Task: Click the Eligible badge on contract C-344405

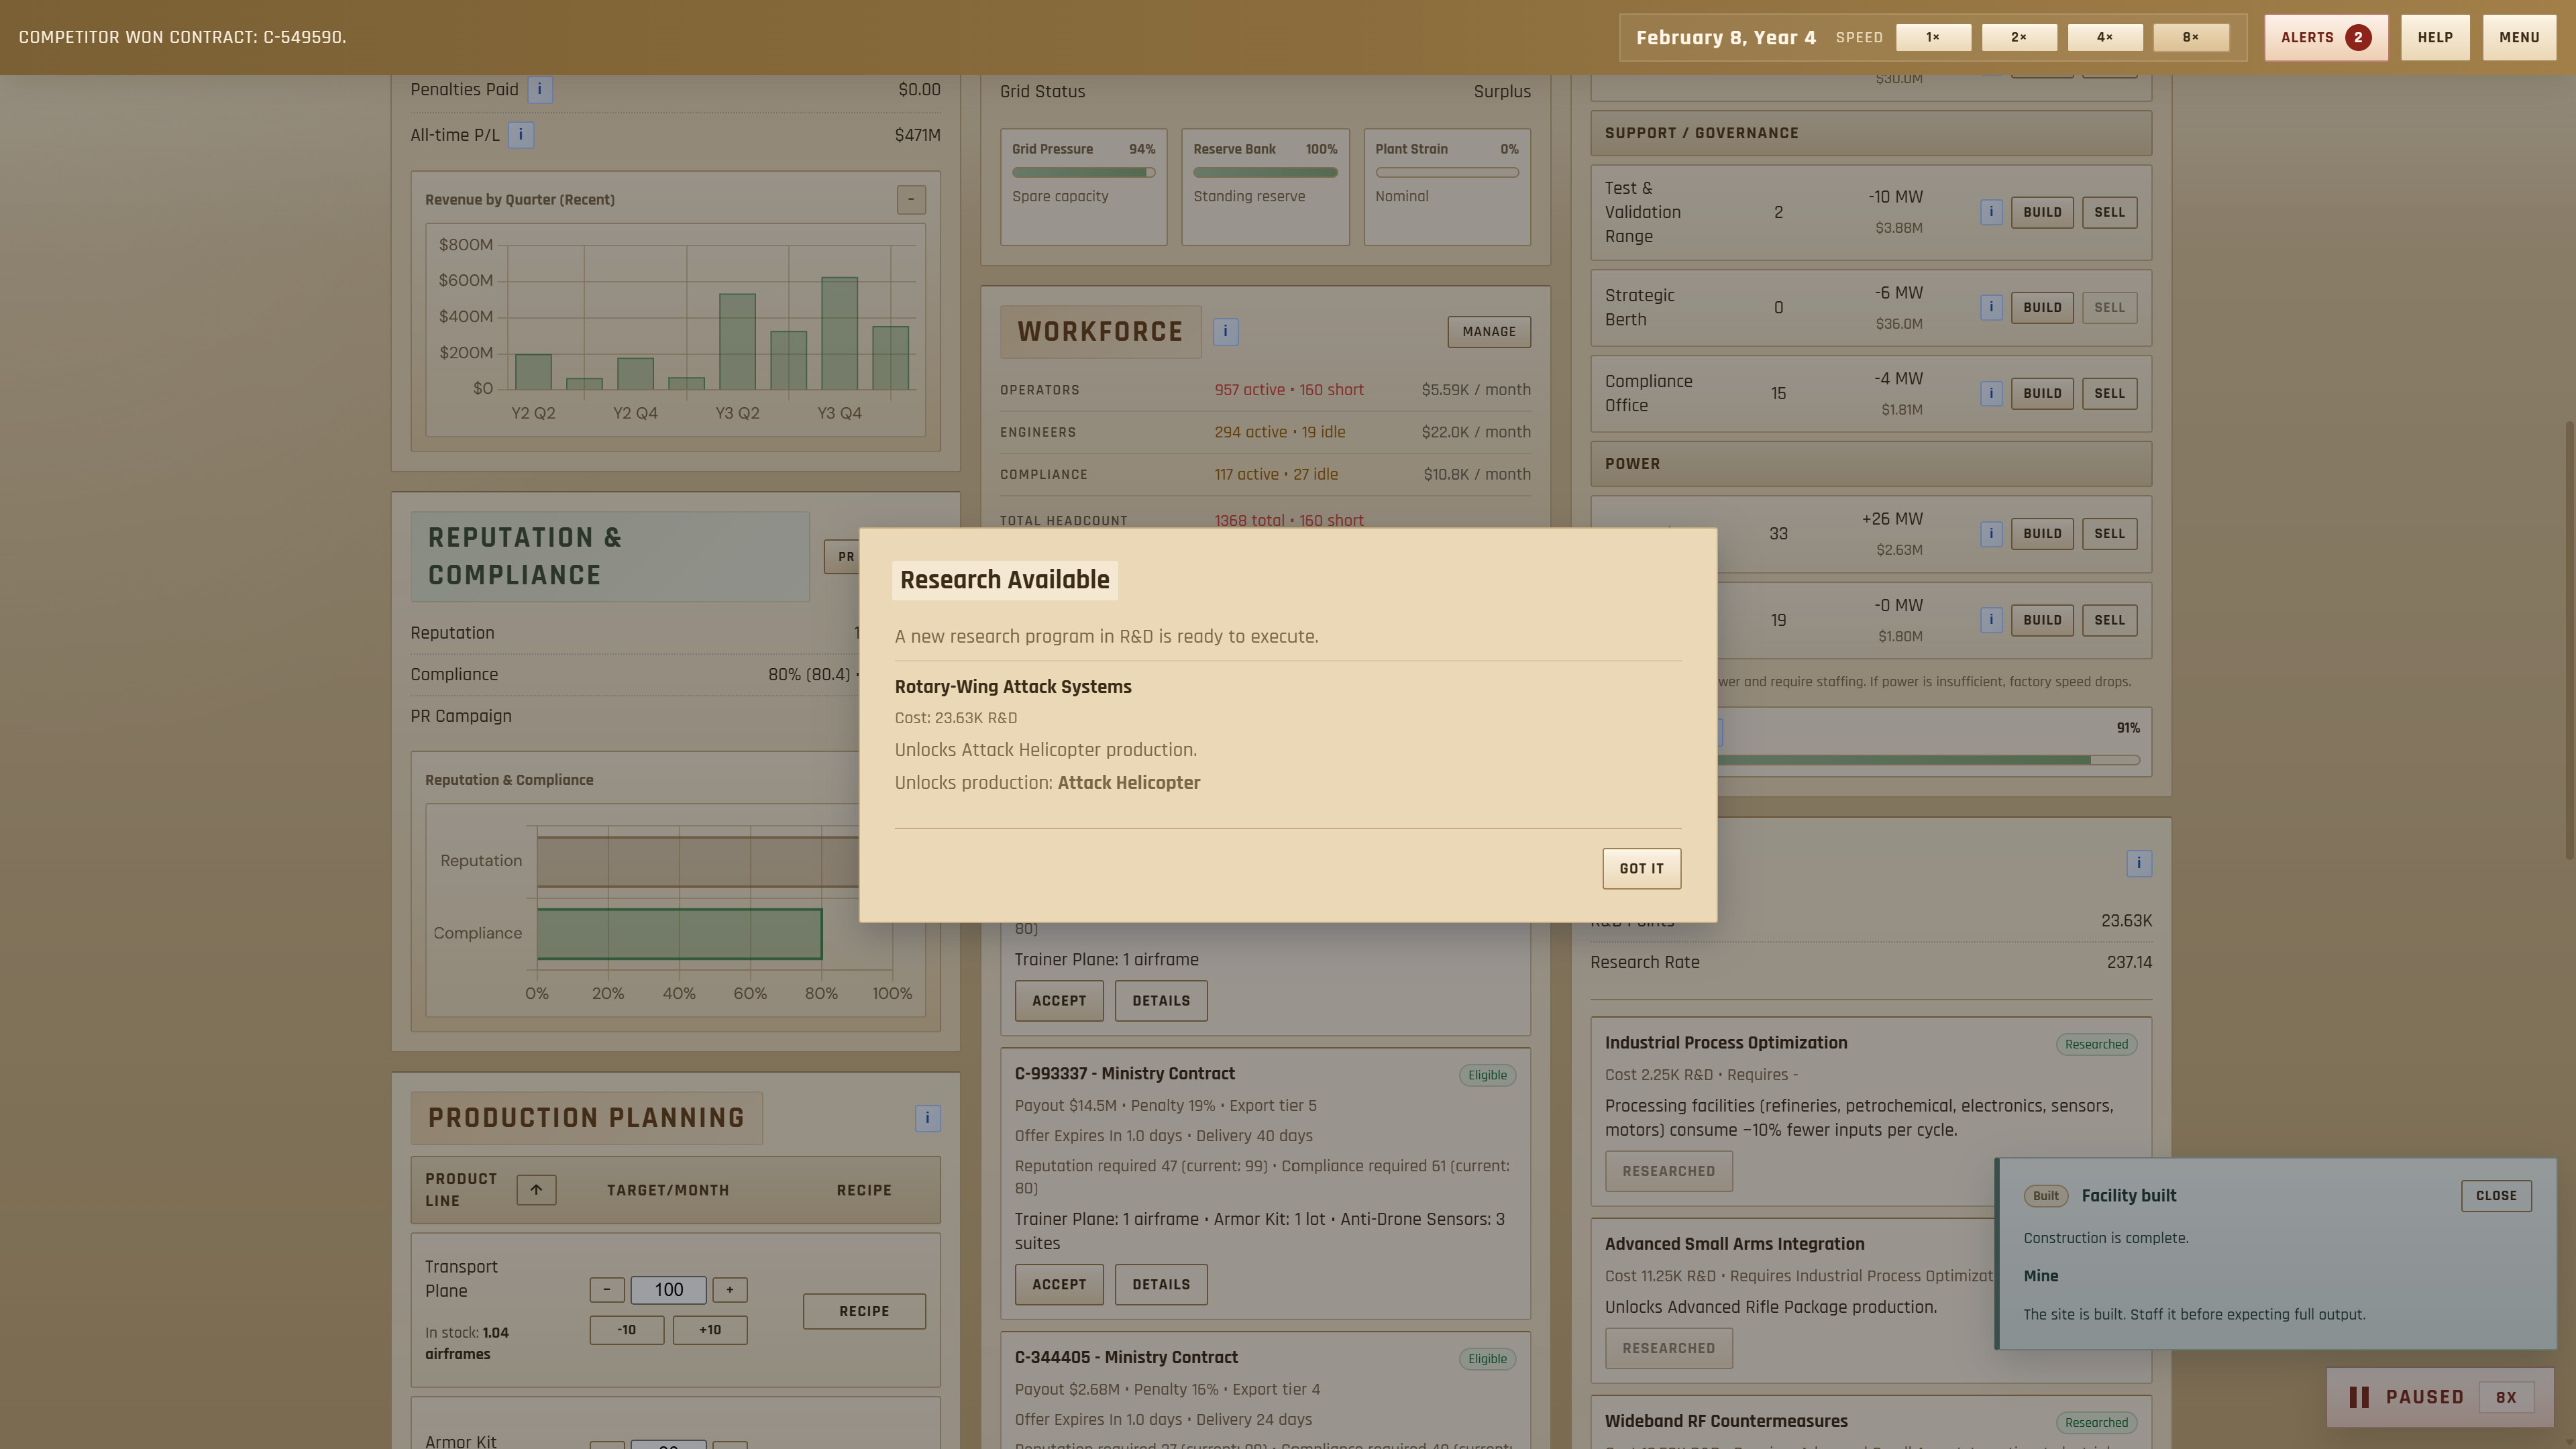Action: coord(1487,1358)
